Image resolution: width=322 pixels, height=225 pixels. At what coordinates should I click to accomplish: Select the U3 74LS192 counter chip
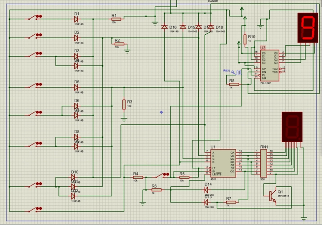(x=268, y=65)
